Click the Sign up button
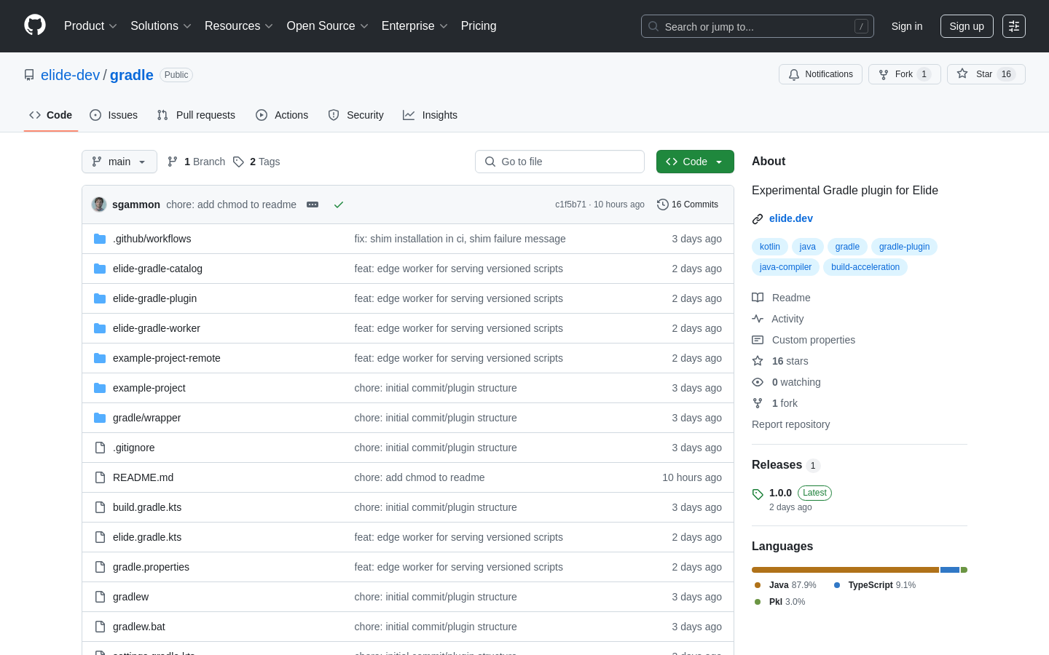This screenshot has width=1049, height=655. pyautogui.click(x=967, y=26)
